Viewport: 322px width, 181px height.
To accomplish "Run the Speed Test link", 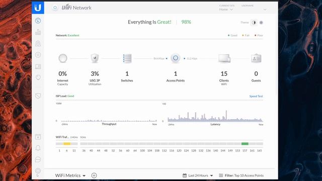I will click(x=256, y=96).
